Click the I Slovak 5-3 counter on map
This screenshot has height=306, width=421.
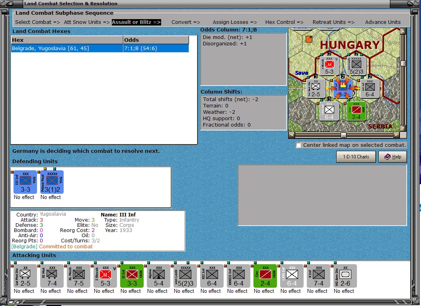click(329, 66)
